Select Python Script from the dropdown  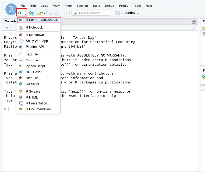(35, 66)
